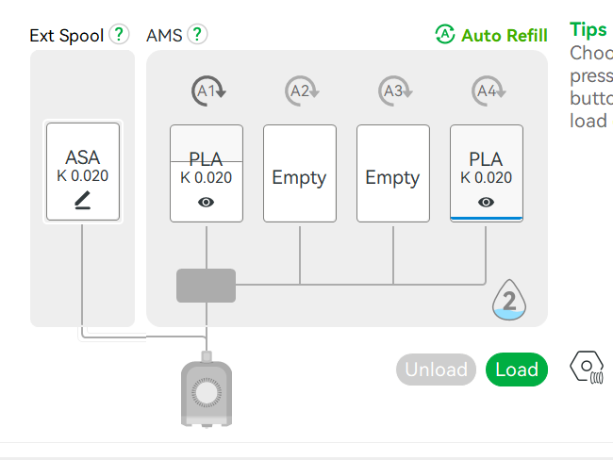The image size is (613, 460).
Task: Select the empty A2 slot
Action: tap(300, 173)
